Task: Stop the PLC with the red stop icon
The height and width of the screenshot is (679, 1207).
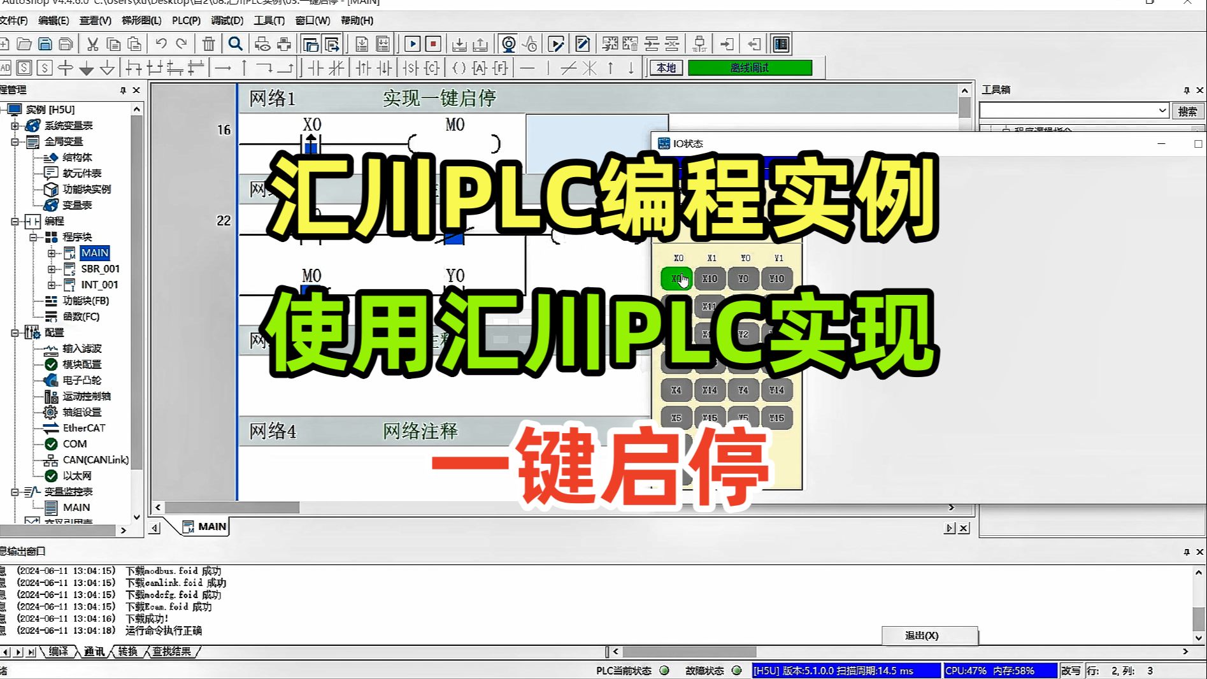Action: tap(434, 44)
